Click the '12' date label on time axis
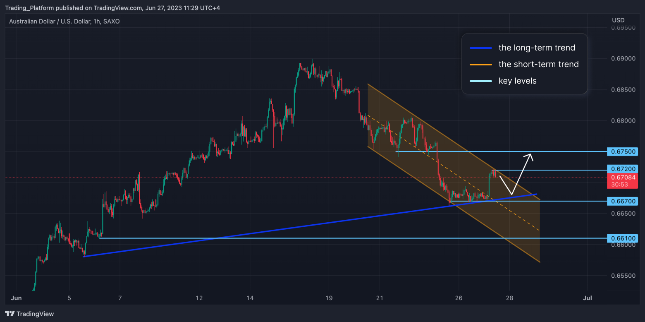Screen dimensions: 645x322 [x=199, y=298]
